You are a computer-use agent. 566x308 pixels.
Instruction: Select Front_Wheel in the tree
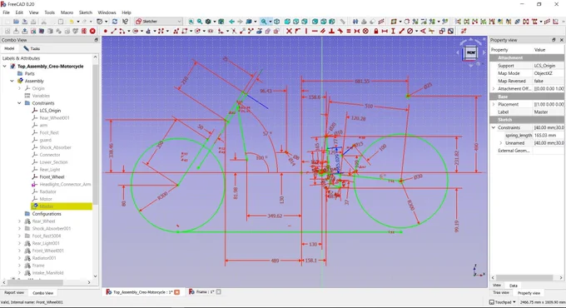coord(52,177)
